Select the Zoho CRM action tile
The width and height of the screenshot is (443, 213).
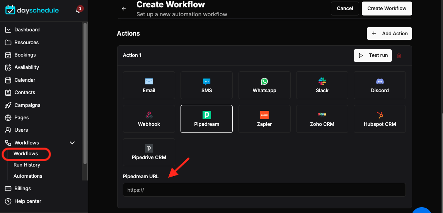pyautogui.click(x=322, y=119)
